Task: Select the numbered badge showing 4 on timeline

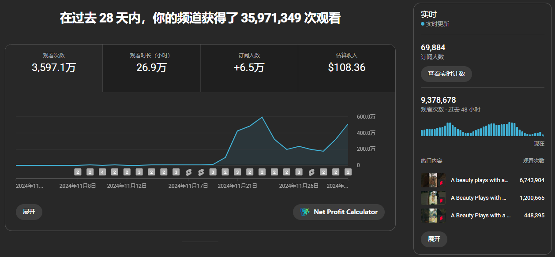Action: pos(101,171)
